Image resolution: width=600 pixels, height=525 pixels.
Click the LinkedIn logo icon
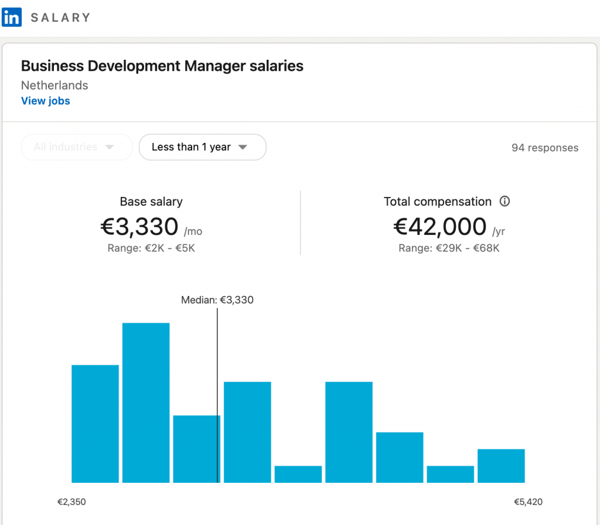(12, 17)
